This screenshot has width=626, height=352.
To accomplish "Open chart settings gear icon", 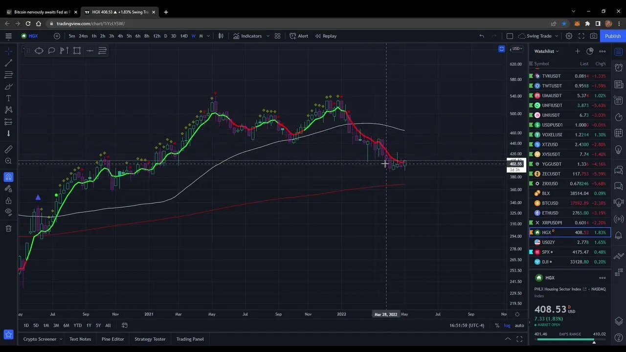I will tap(569, 36).
